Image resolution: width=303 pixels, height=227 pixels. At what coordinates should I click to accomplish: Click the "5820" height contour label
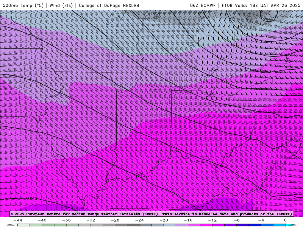pyautogui.click(x=32, y=199)
